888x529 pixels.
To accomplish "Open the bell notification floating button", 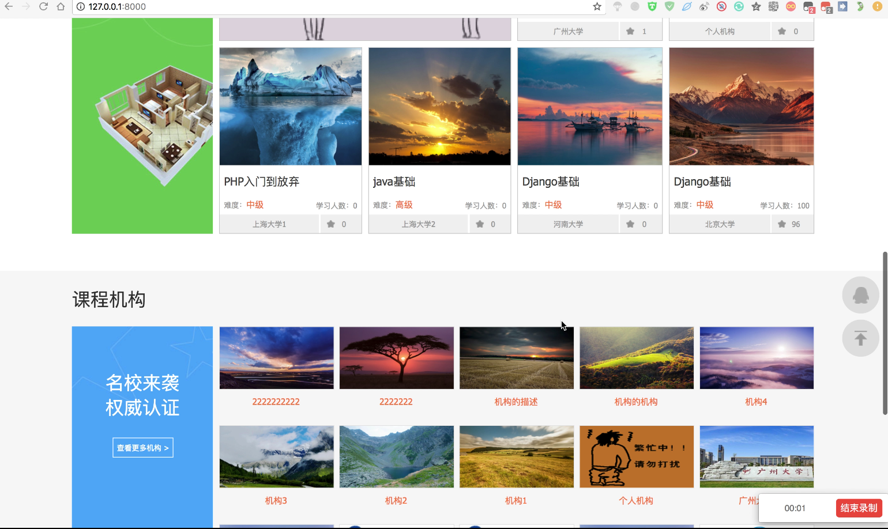I will point(860,295).
